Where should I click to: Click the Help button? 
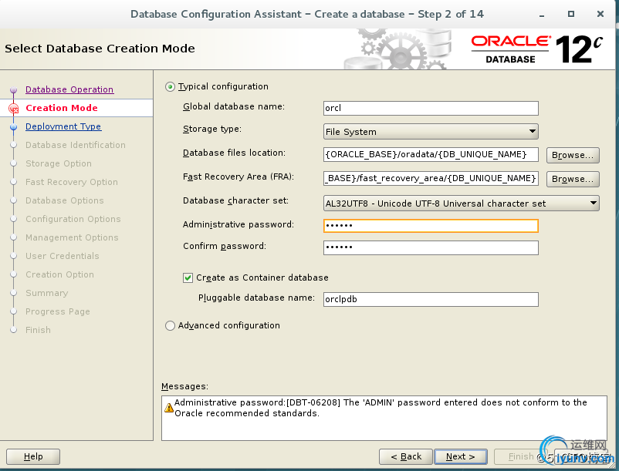(33, 456)
